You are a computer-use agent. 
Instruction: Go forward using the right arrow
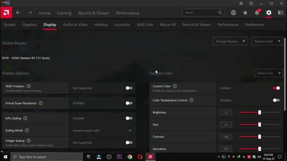[30, 13]
